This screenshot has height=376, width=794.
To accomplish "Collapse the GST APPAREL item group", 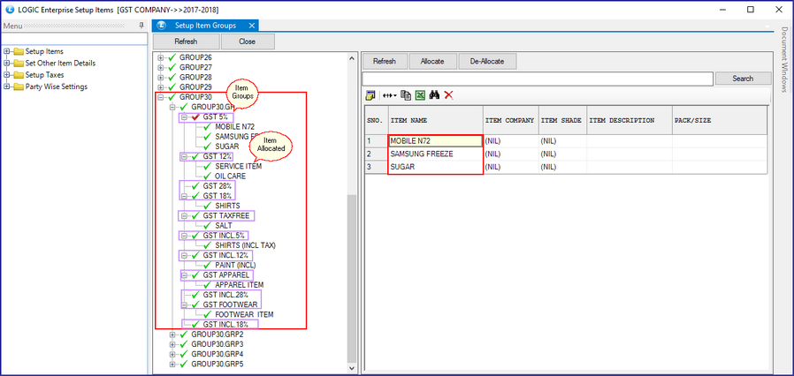I will pyautogui.click(x=184, y=275).
